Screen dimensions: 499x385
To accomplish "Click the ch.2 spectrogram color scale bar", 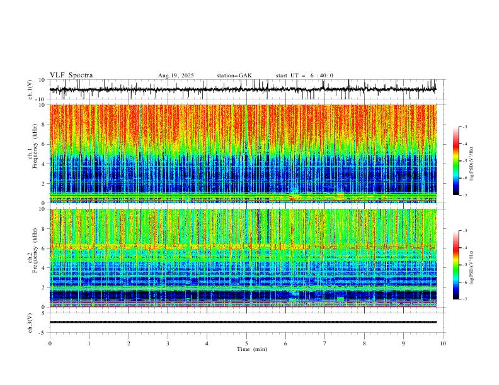I will pos(456,265).
